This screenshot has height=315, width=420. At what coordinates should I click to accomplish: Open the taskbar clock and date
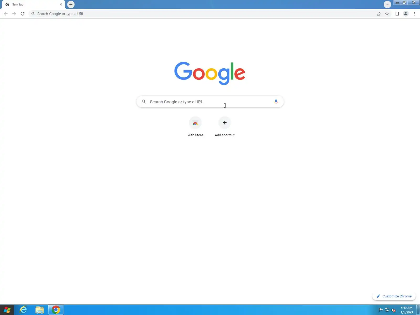(x=407, y=310)
